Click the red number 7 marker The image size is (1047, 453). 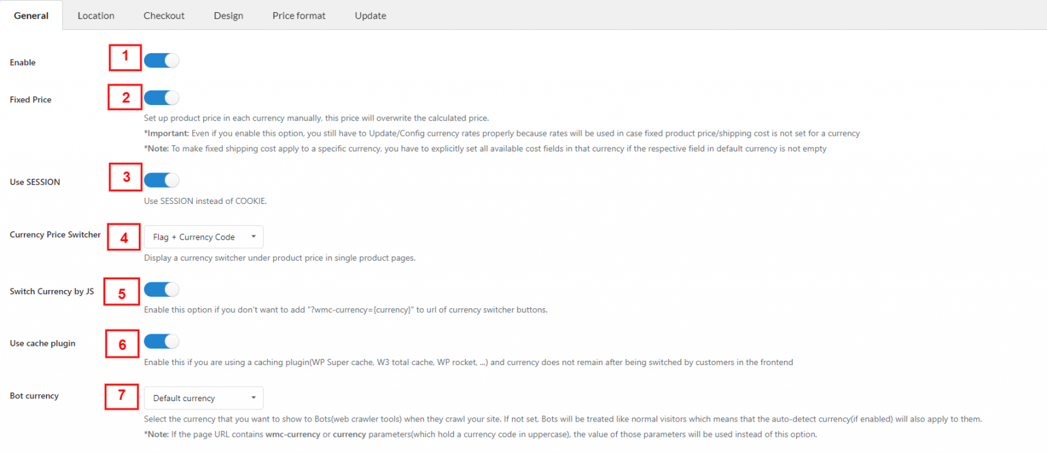122,396
